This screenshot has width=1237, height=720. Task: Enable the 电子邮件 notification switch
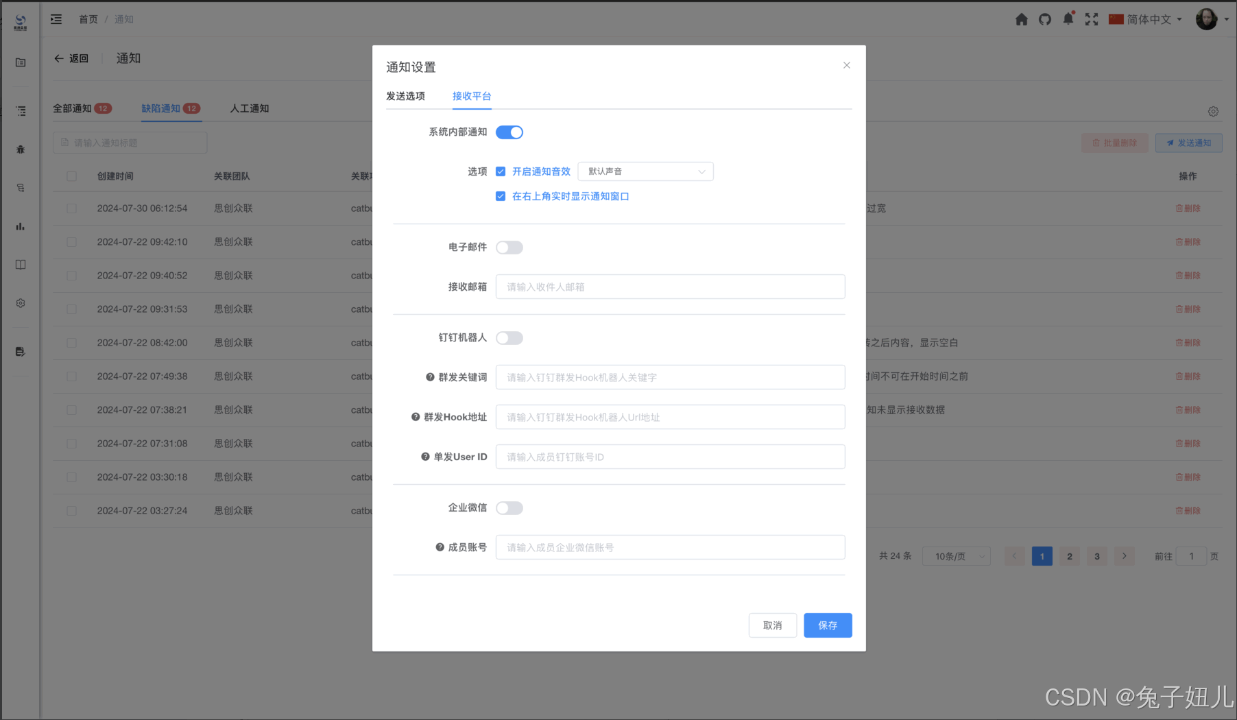tap(509, 248)
